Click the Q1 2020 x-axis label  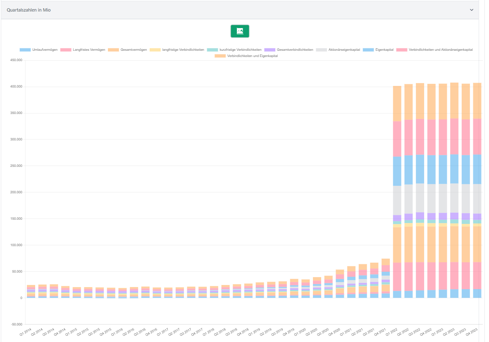(301, 332)
